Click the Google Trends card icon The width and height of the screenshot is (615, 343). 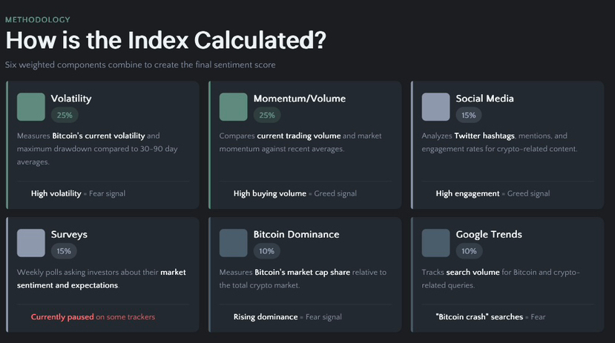pyautogui.click(x=435, y=242)
